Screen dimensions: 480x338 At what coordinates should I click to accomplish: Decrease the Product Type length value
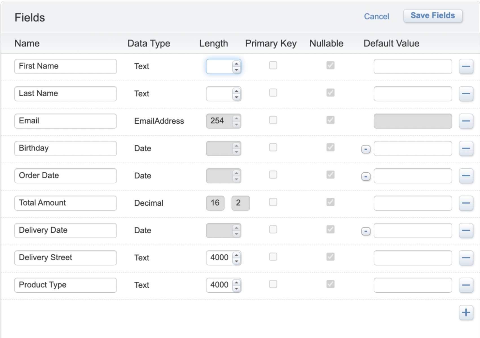pos(236,288)
